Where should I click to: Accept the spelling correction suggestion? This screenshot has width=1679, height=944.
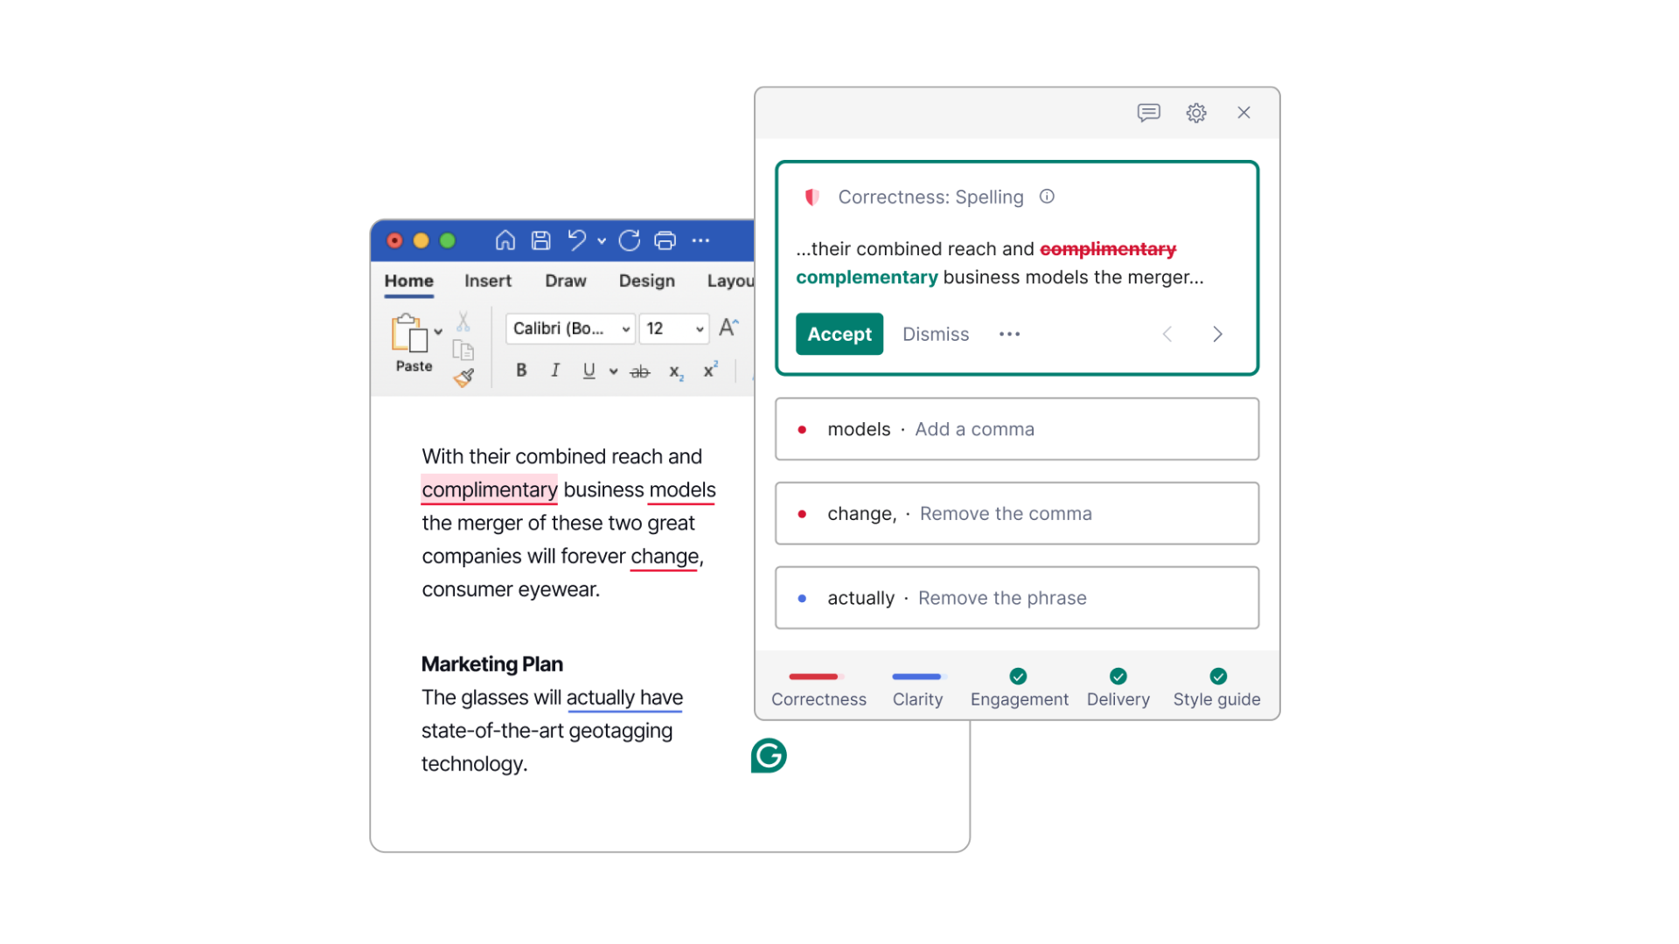[x=839, y=333]
